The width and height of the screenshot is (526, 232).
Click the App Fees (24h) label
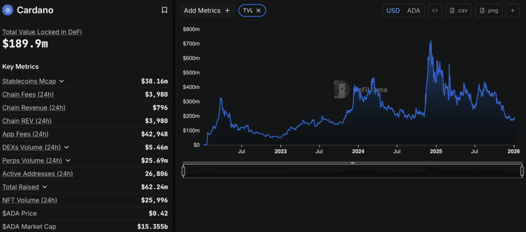point(25,134)
